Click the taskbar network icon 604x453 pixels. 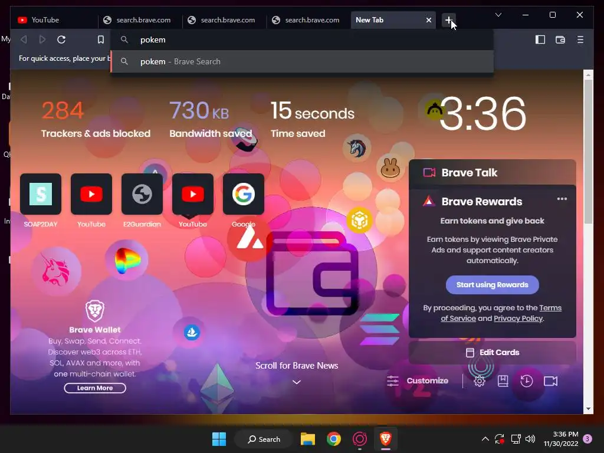516,439
